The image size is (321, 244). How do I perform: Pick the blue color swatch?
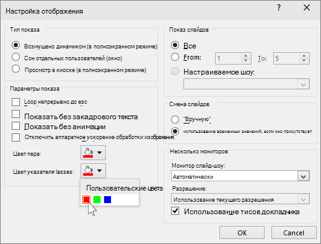point(107,199)
